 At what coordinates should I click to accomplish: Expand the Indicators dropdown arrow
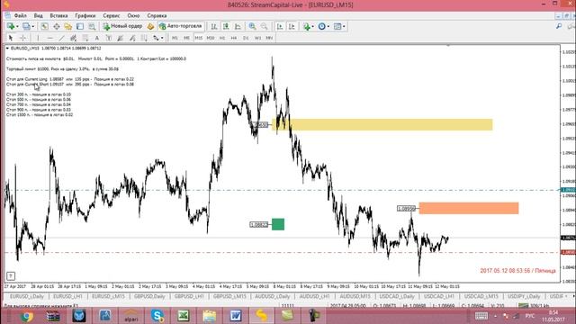tap(312, 26)
